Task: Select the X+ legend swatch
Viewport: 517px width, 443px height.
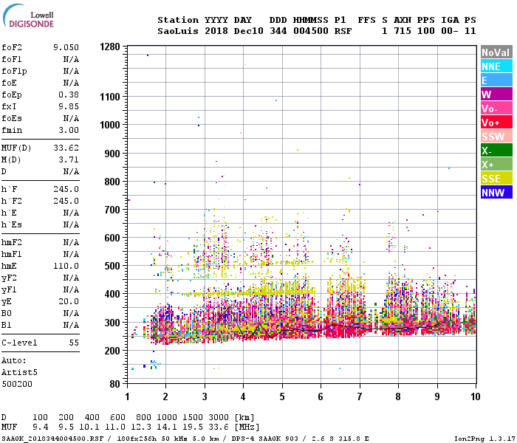Action: click(496, 165)
